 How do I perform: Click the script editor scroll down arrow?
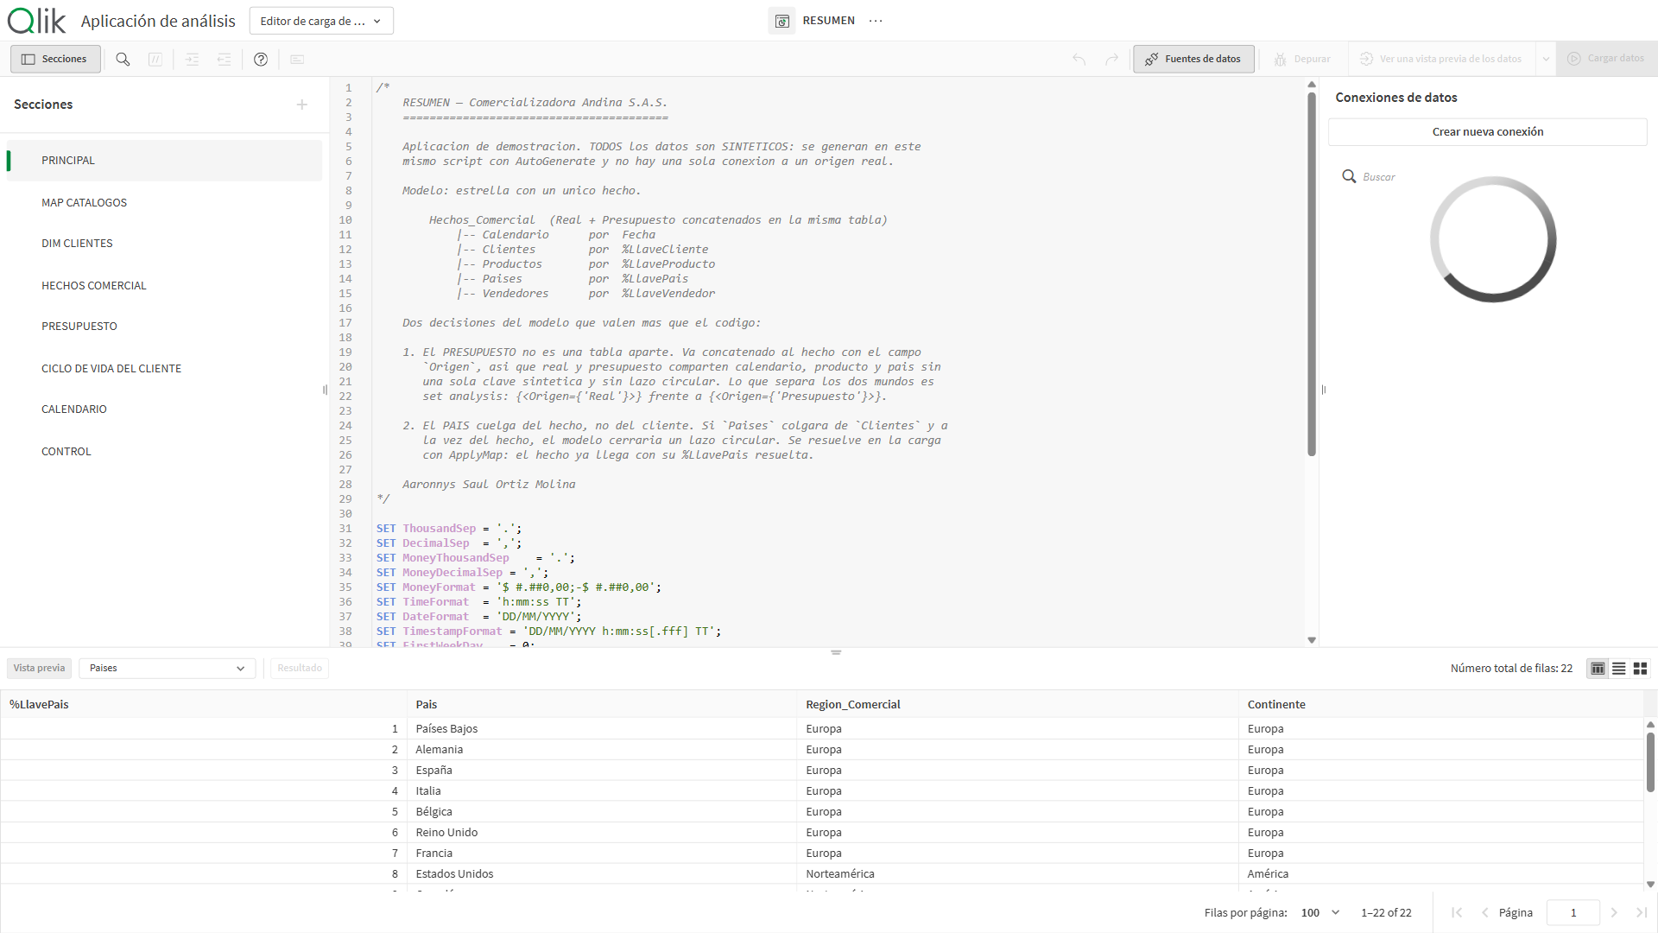(1311, 640)
